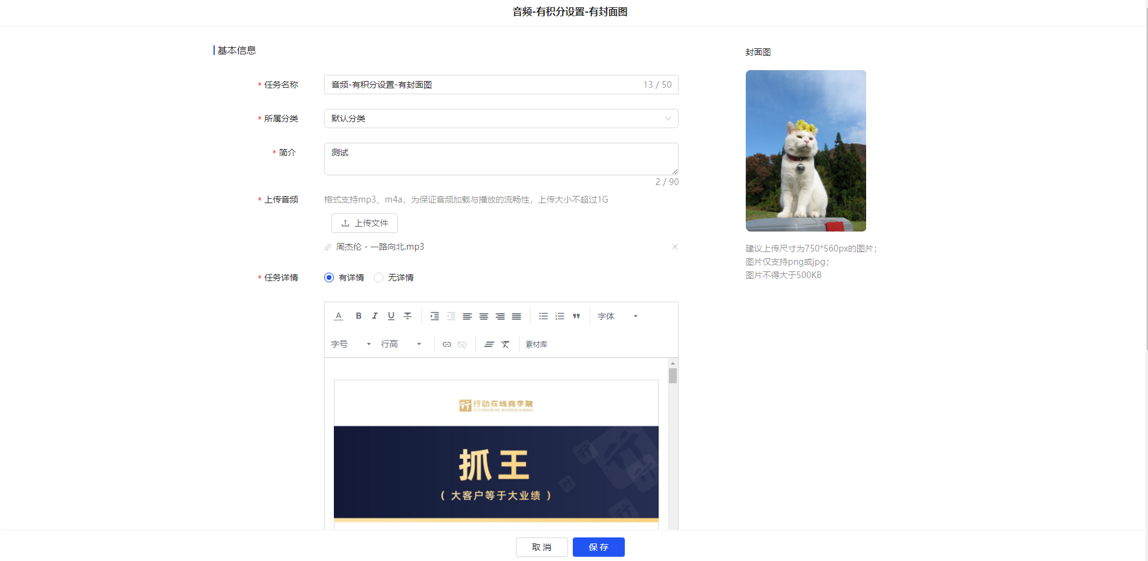1148x561 pixels.
Task: Align text left
Action: [468, 316]
